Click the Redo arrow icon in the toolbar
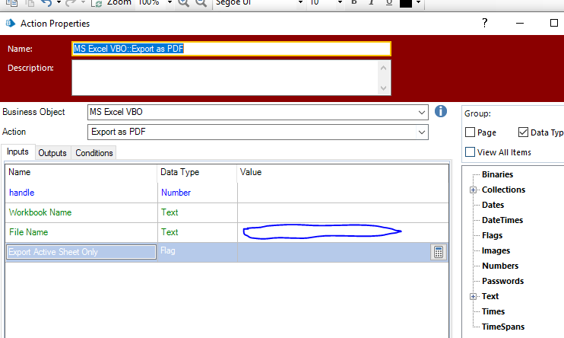The height and width of the screenshot is (338, 564). click(x=71, y=3)
